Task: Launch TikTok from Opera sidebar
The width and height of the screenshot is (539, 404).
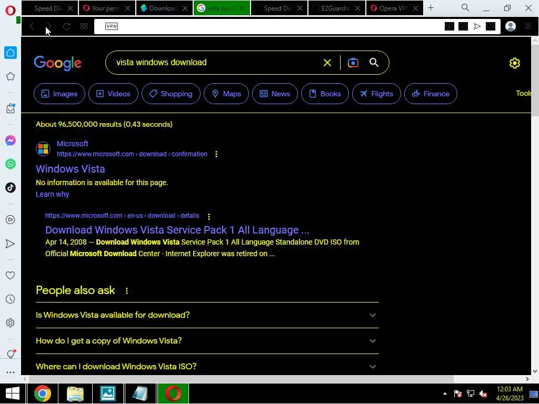Action: 11,188
